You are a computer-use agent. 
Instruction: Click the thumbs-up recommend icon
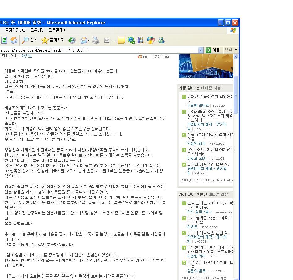click(x=140, y=56)
